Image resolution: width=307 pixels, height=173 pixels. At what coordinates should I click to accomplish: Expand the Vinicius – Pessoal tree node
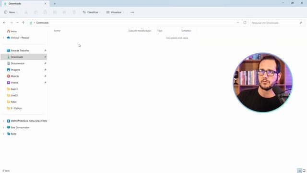pyautogui.click(x=3, y=37)
